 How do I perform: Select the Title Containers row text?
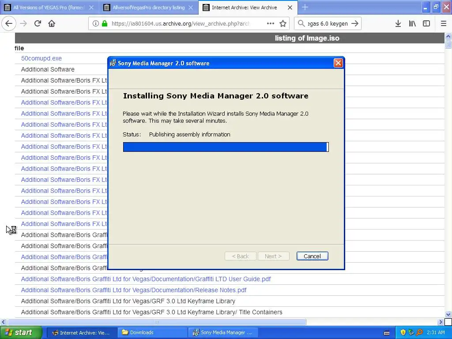(x=152, y=312)
